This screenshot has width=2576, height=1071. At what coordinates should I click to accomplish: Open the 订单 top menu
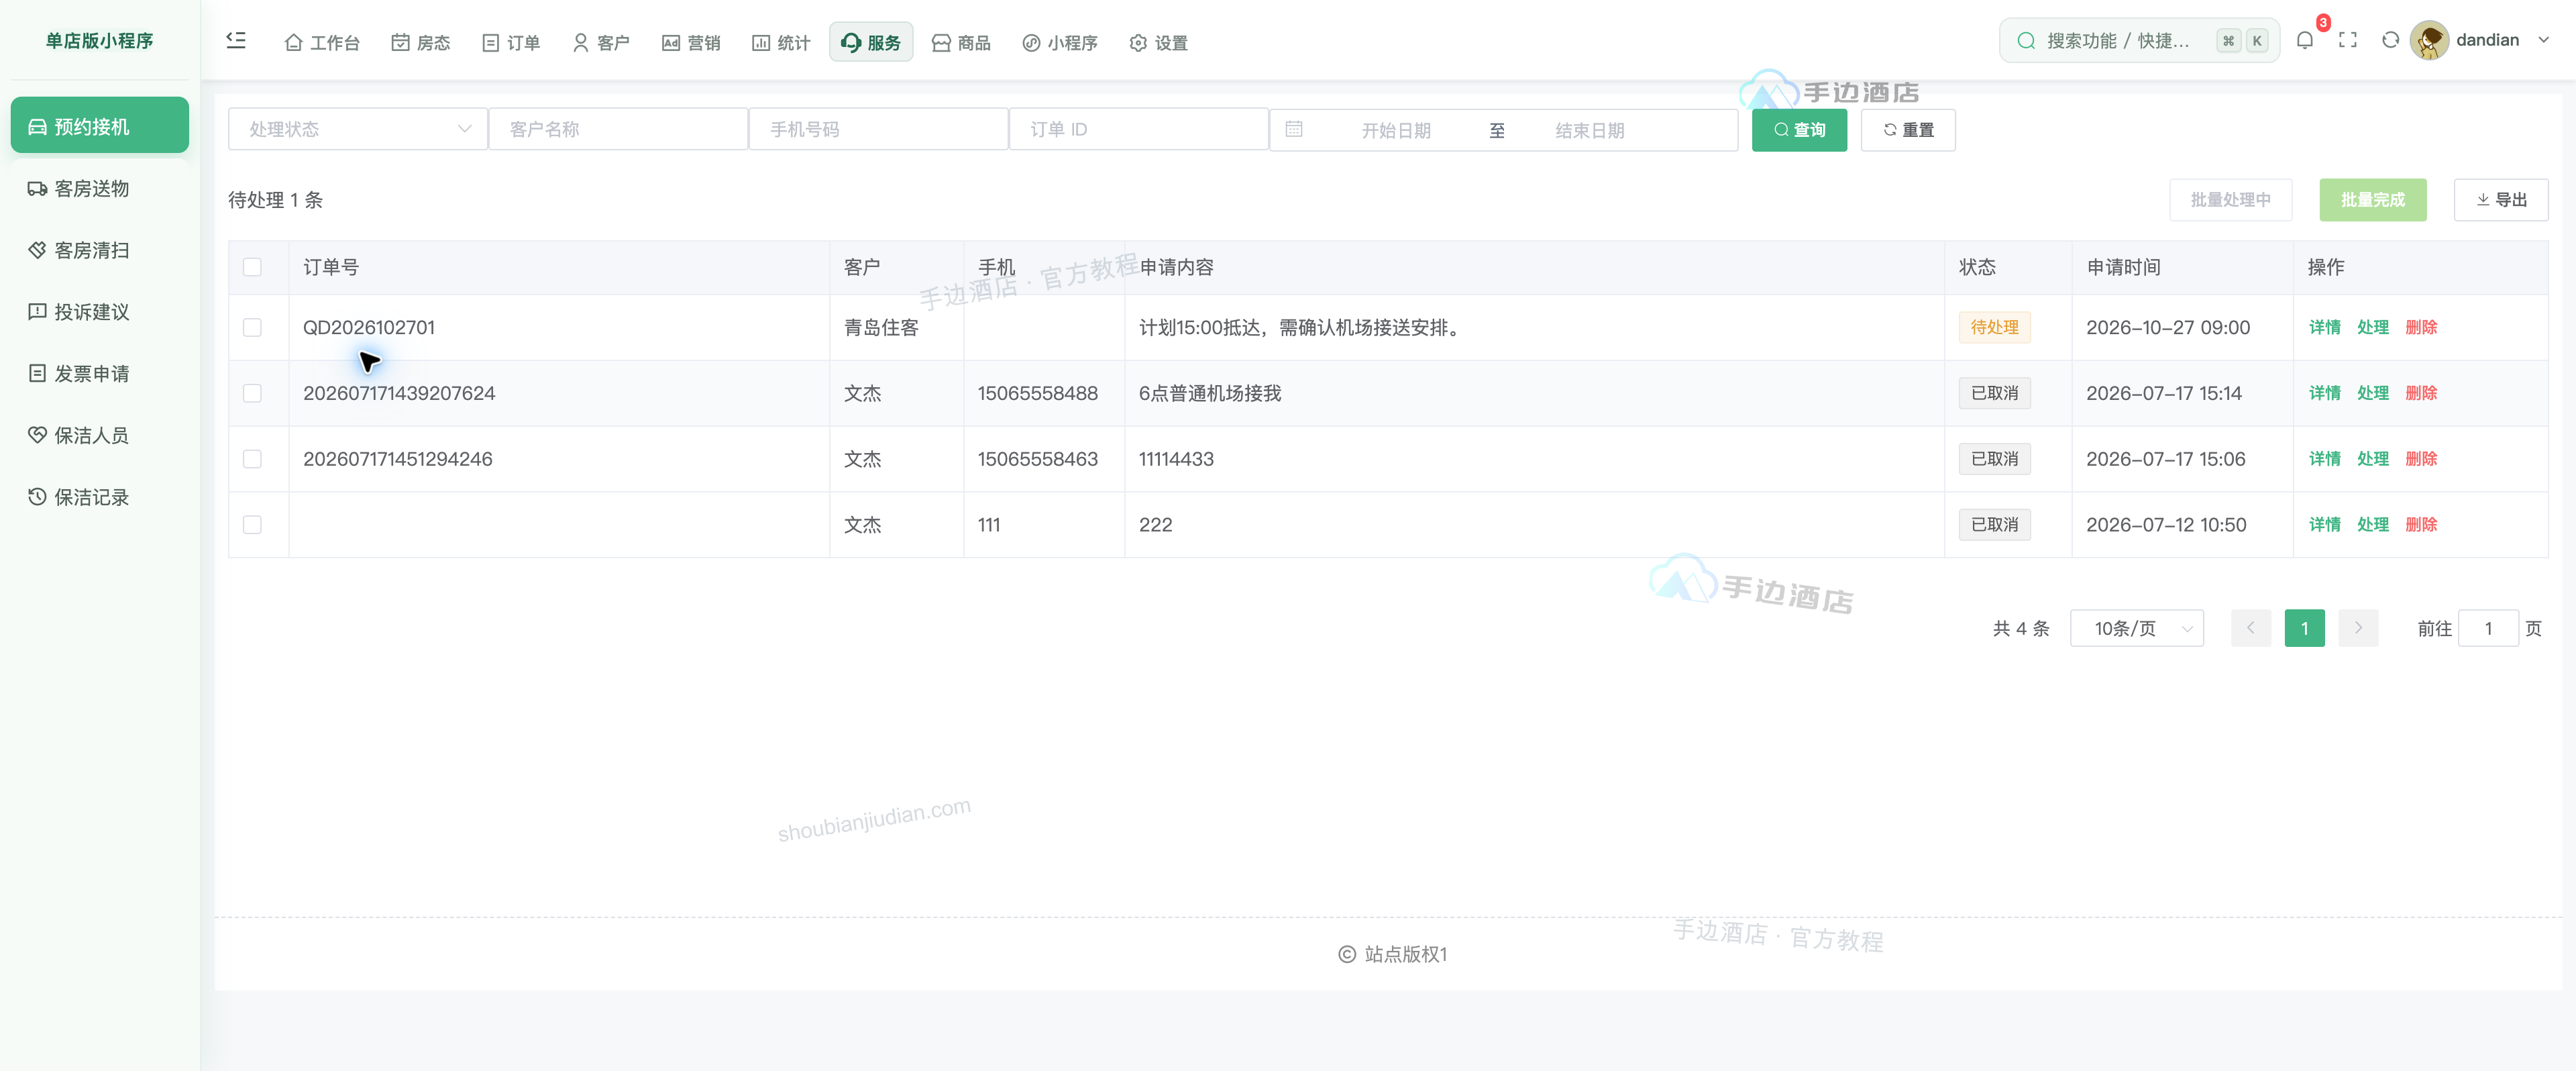pos(511,42)
